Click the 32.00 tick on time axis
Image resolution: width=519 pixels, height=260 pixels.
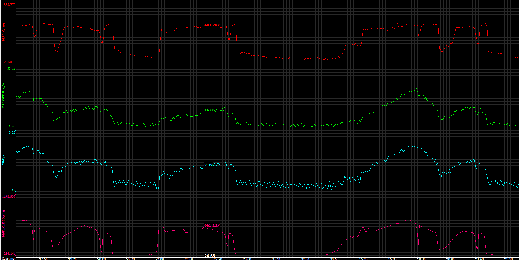(305, 259)
